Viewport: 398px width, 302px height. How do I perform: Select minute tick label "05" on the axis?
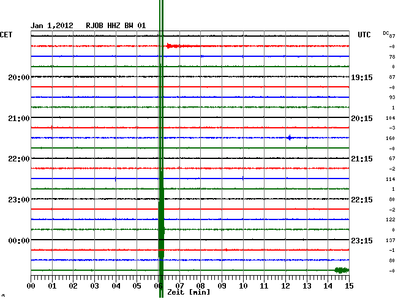137,286
